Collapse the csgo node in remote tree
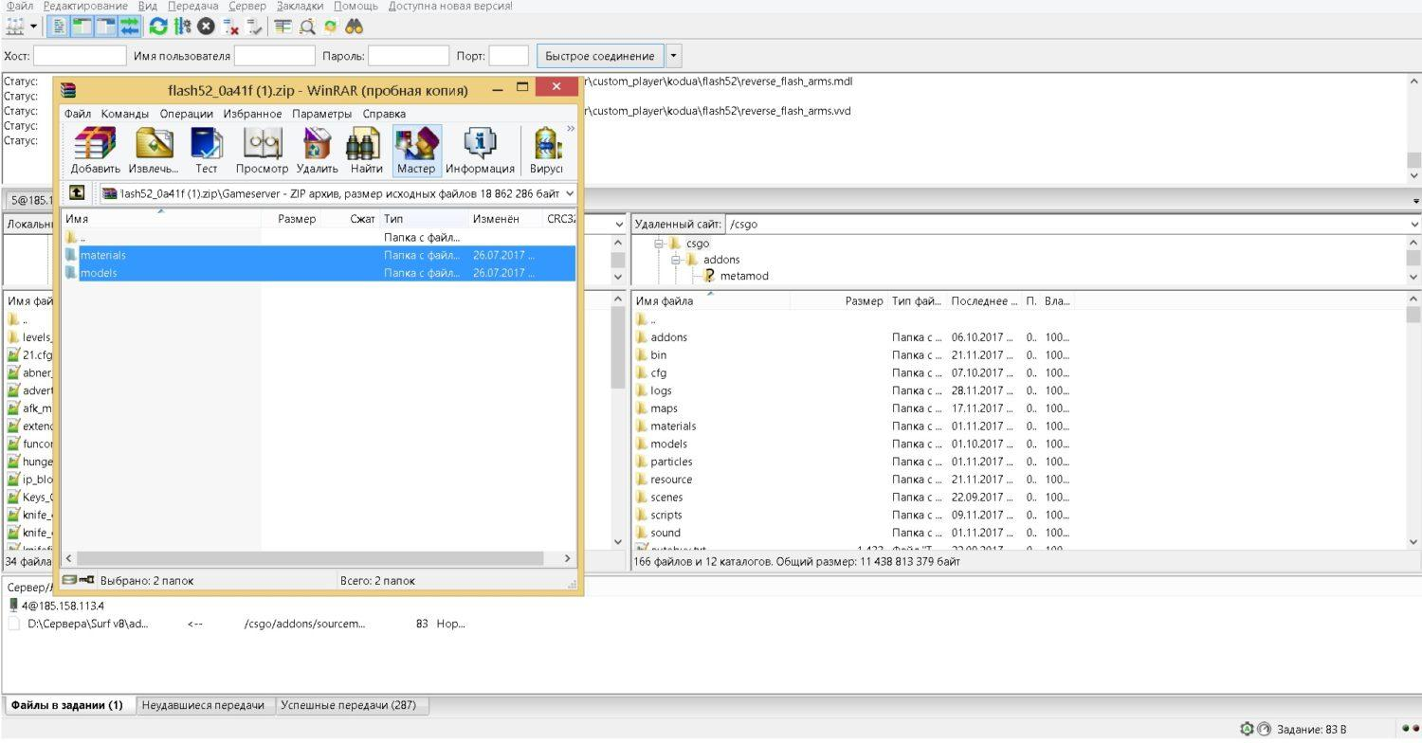 click(660, 244)
